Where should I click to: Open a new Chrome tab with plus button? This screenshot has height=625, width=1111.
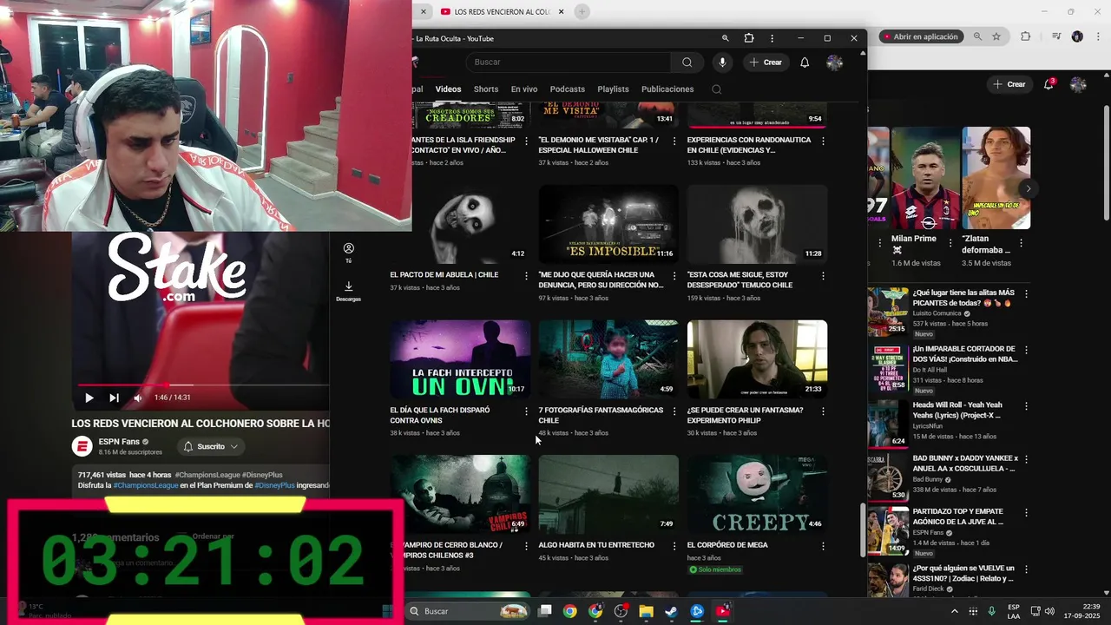582,11
